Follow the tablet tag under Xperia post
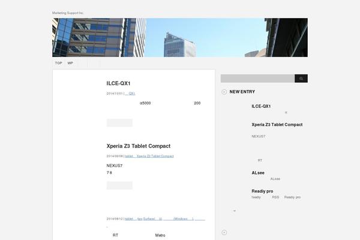 point(129,156)
